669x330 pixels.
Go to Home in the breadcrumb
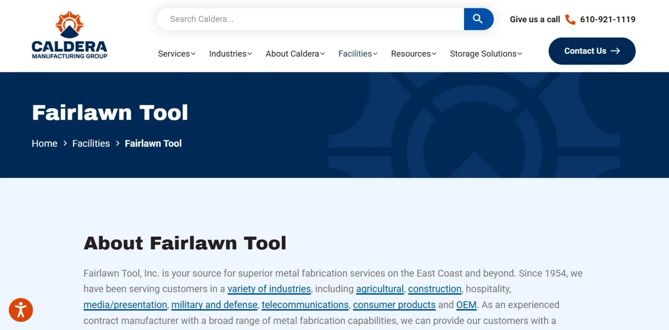coord(45,143)
